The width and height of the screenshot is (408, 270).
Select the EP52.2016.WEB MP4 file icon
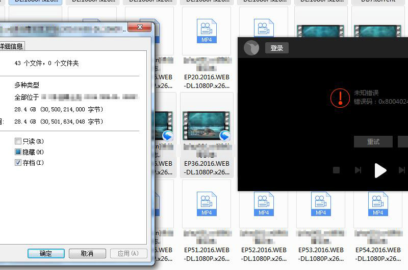pos(264,204)
